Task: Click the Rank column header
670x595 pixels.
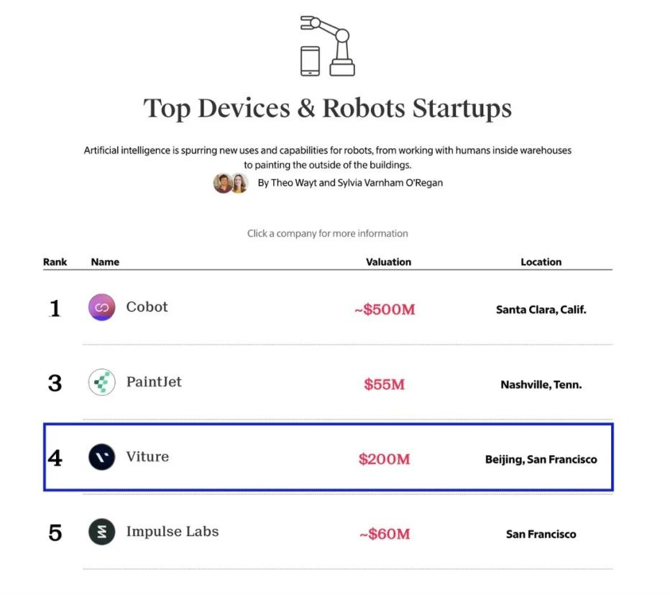Action: [55, 262]
